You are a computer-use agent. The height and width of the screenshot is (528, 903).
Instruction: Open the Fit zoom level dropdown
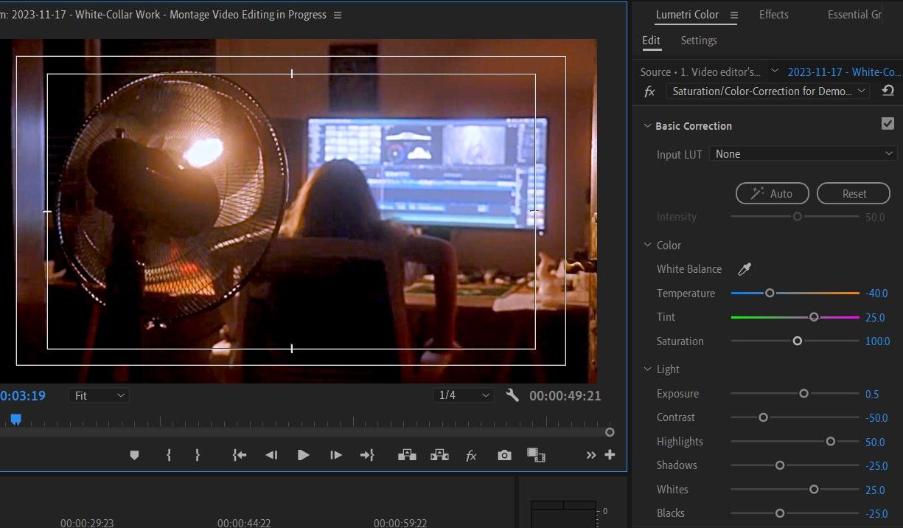pos(99,395)
